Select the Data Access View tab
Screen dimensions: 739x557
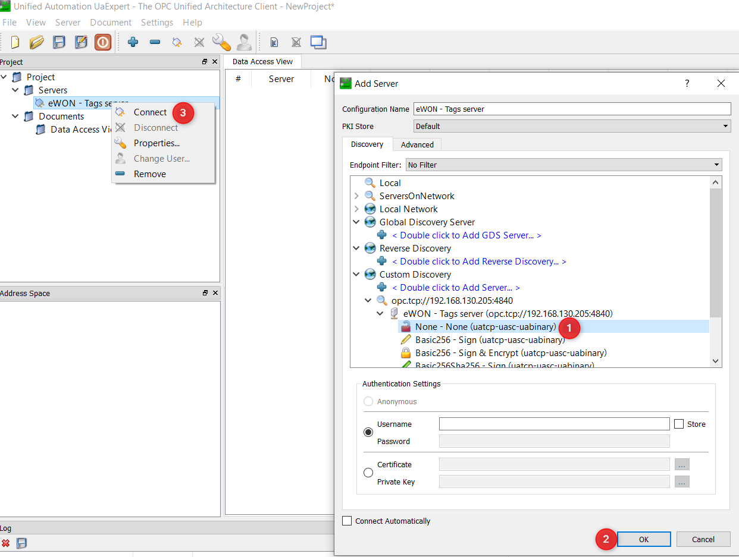click(262, 61)
